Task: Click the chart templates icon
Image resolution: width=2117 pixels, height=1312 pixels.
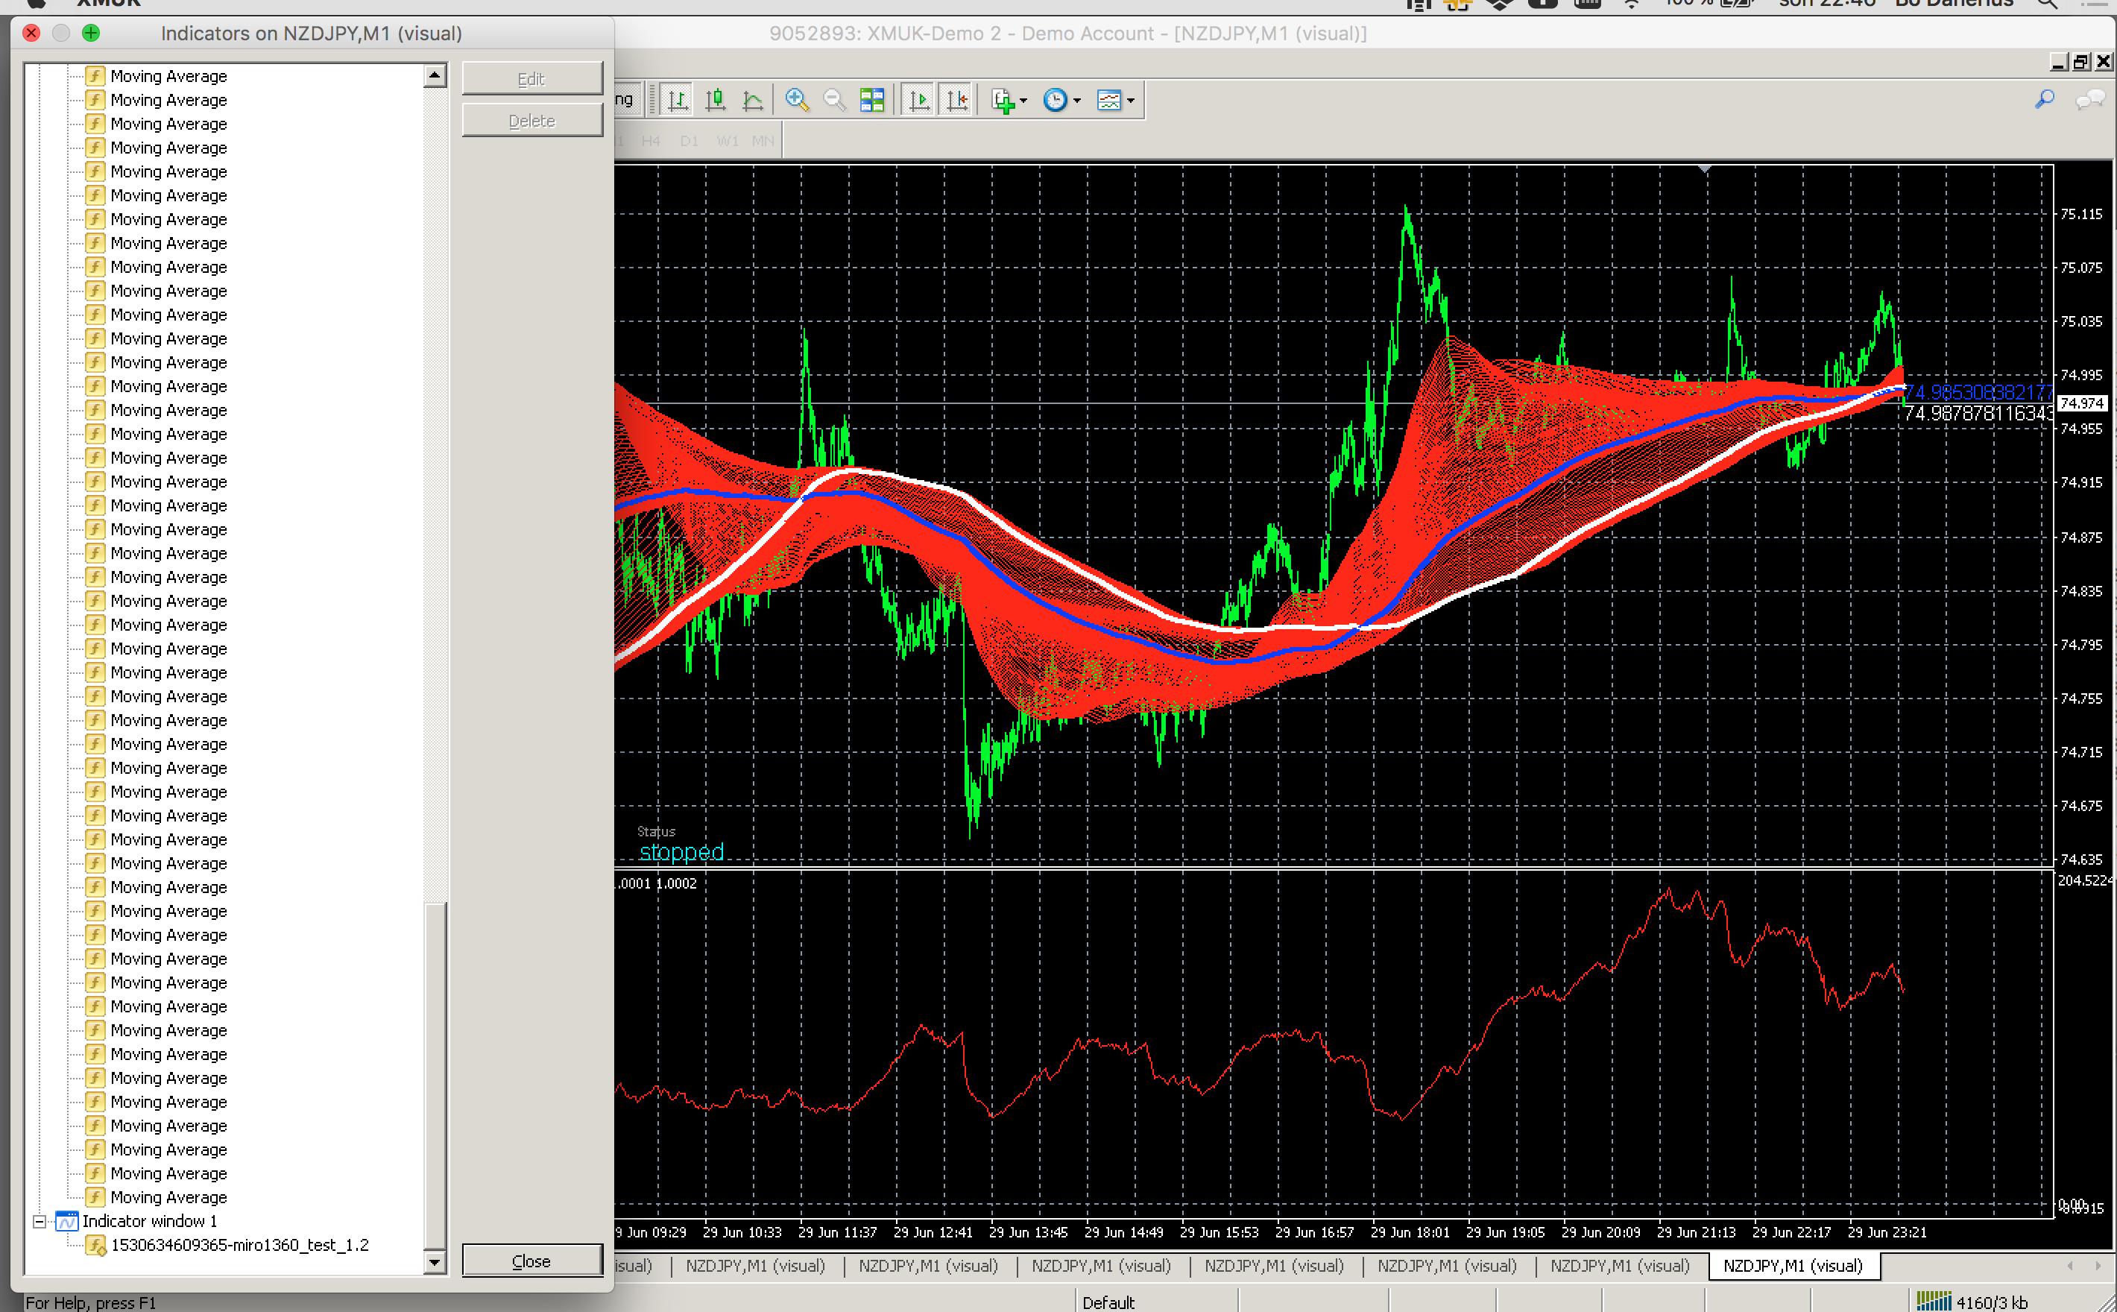Action: coord(1109,101)
